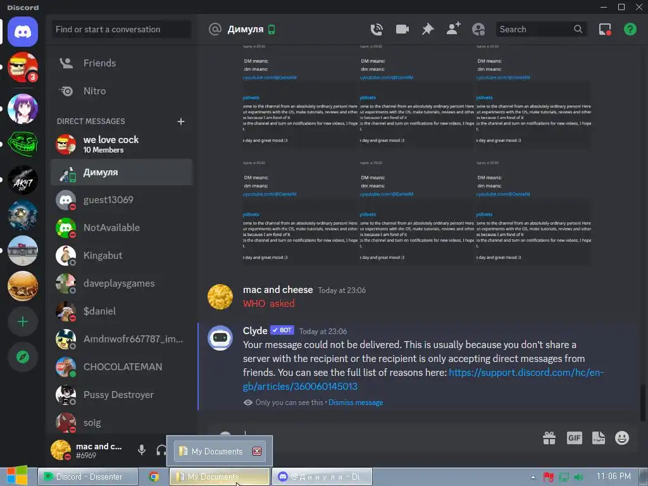Expand hidden system tray icons arrow

pos(533,477)
